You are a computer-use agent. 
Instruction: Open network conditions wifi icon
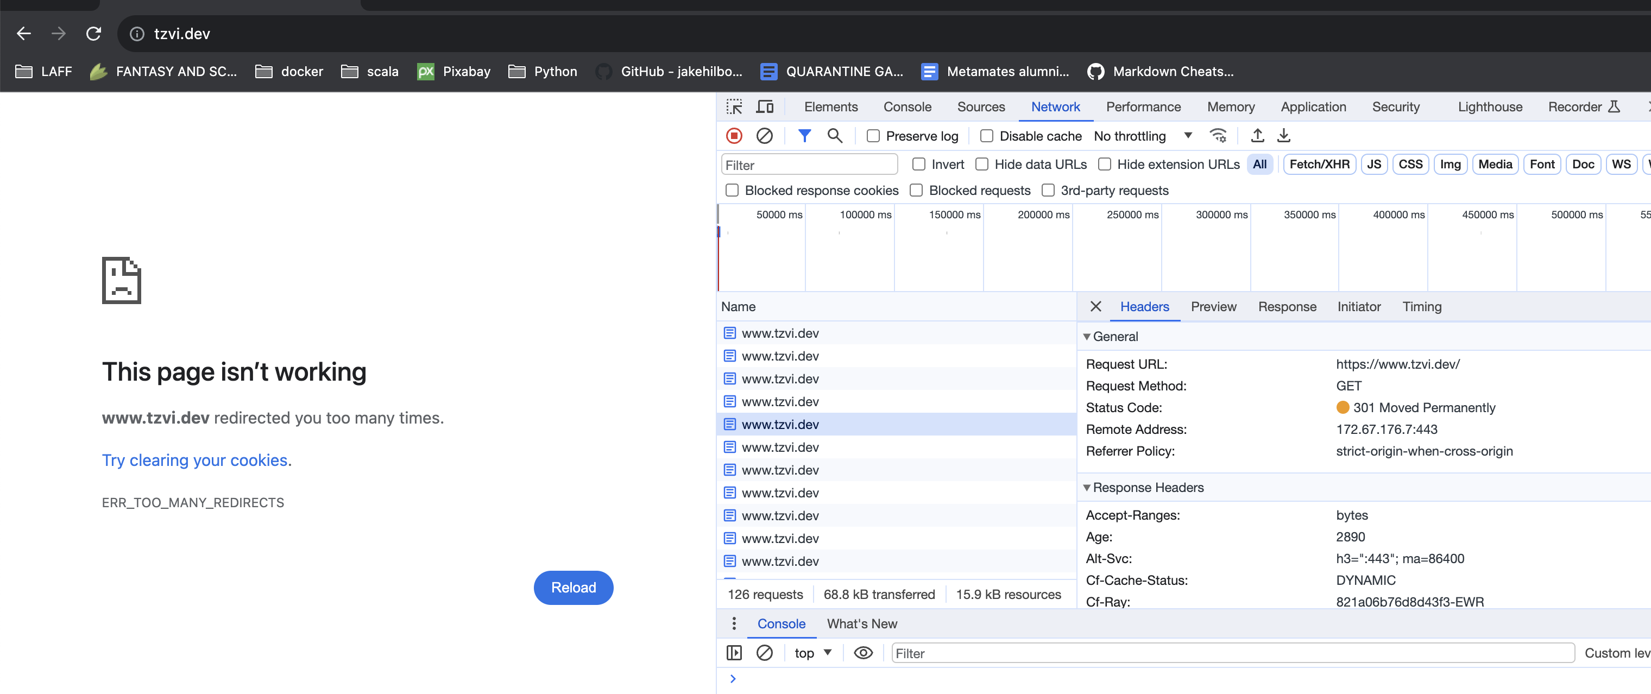coord(1218,136)
